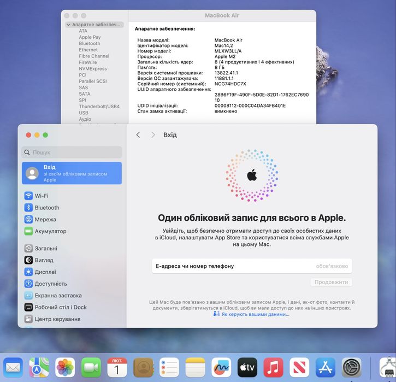Open Акумулятор battery settings
This screenshot has height=382, width=396.
(45, 231)
